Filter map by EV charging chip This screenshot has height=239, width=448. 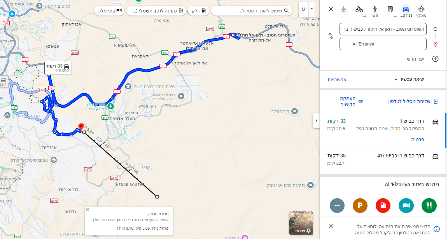(156, 11)
